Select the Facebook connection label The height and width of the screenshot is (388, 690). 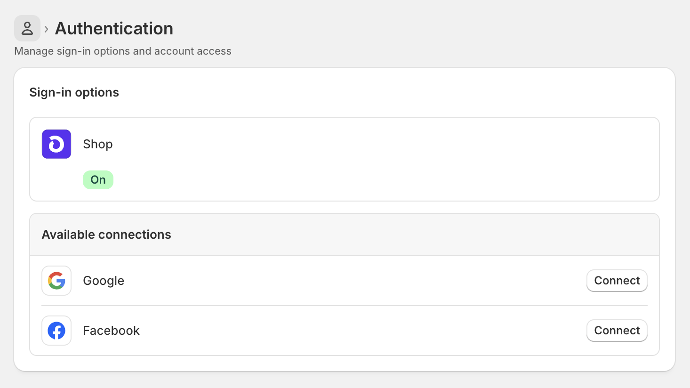point(111,331)
